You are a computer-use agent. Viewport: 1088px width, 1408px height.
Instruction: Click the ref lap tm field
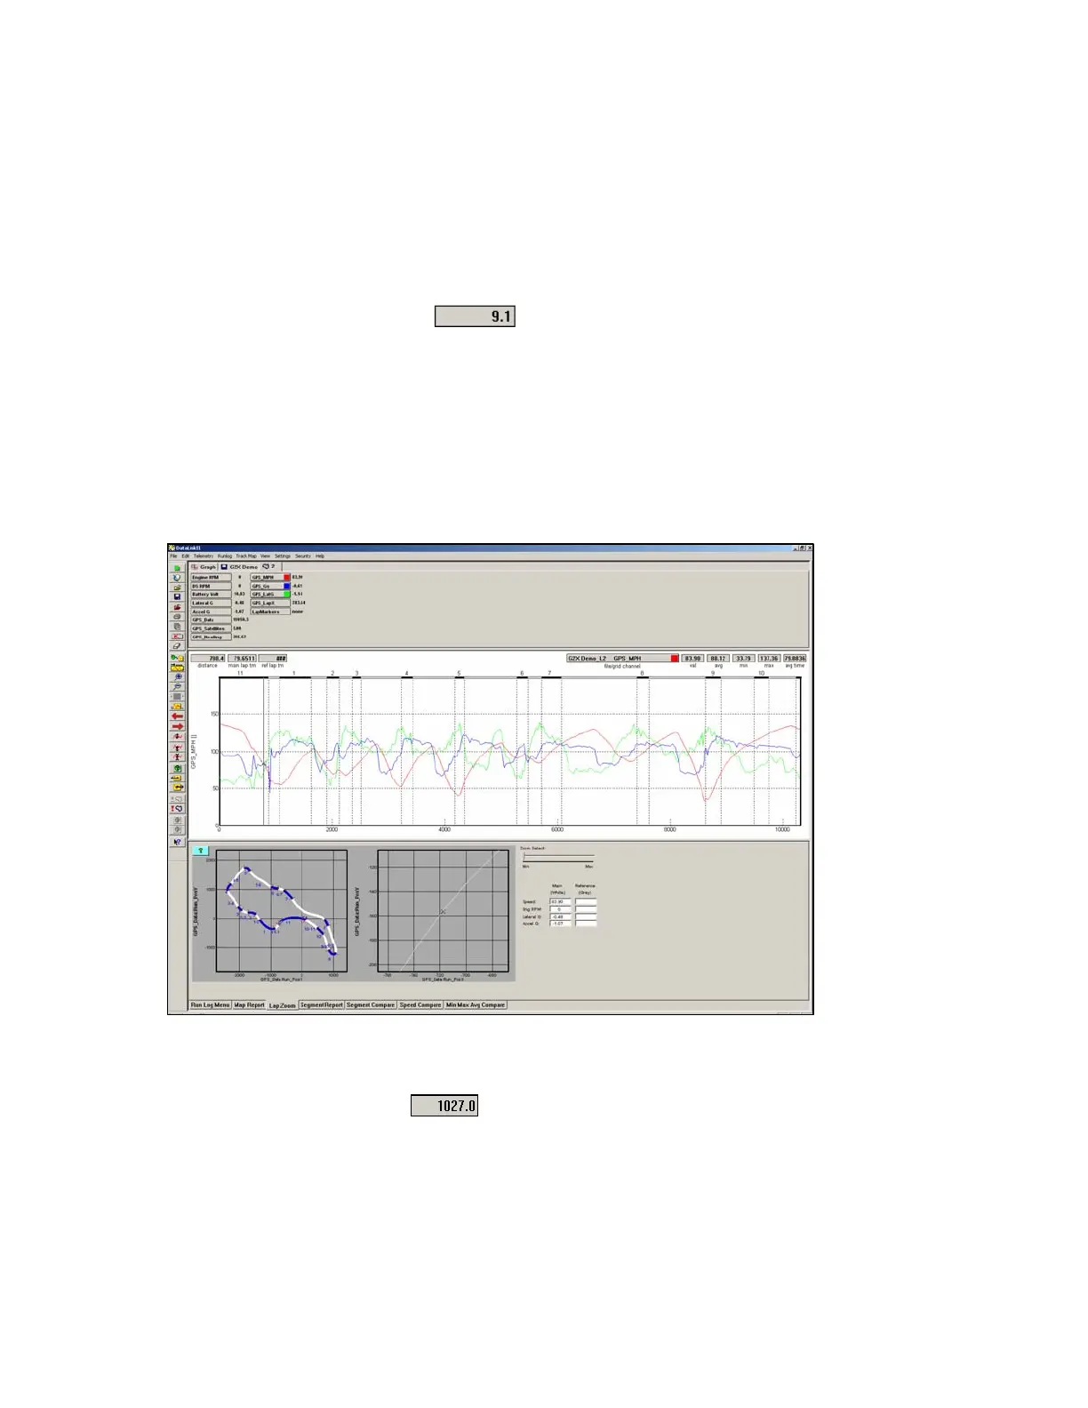tap(273, 659)
